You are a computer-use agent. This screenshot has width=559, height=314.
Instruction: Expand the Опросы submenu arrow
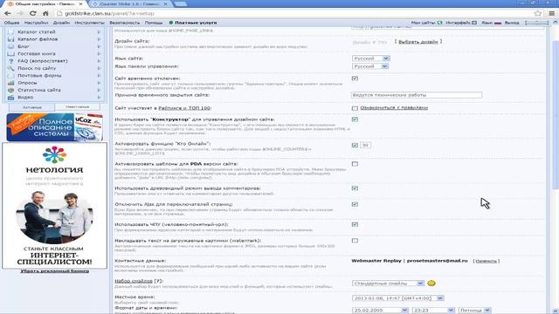pos(99,83)
